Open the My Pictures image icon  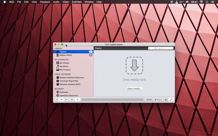tap(58, 70)
